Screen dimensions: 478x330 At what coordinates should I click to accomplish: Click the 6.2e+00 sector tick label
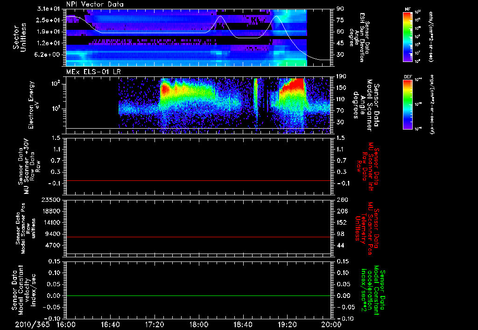point(49,55)
